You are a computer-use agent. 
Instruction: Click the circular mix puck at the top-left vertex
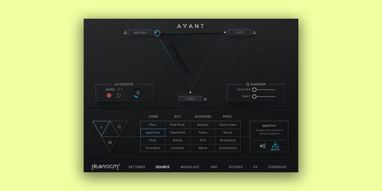(157, 33)
